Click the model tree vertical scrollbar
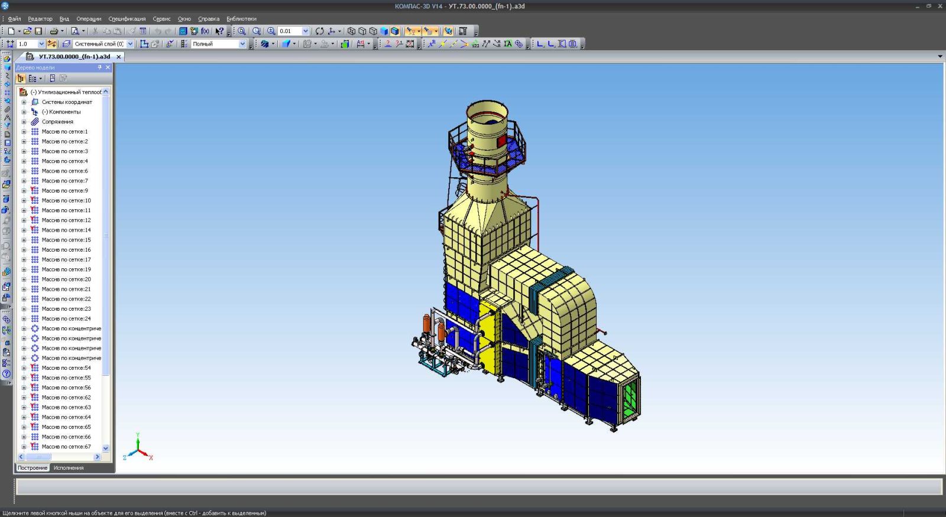Viewport: 946px width, 517px height. pyautogui.click(x=106, y=236)
